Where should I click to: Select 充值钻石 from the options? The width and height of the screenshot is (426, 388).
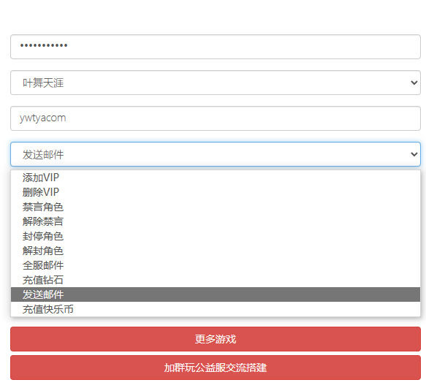point(216,280)
